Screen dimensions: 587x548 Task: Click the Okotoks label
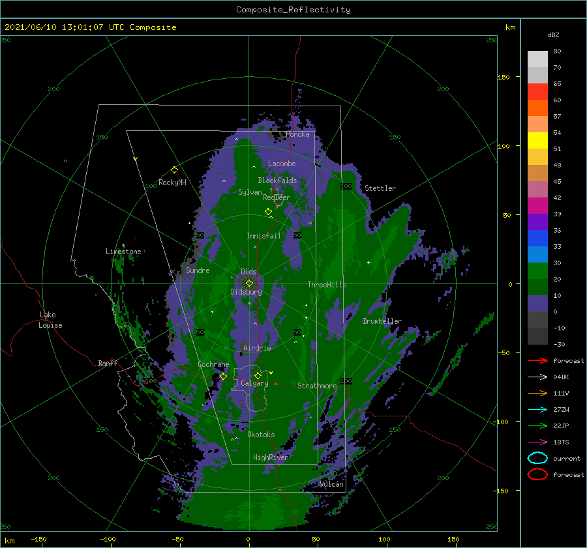tap(261, 435)
